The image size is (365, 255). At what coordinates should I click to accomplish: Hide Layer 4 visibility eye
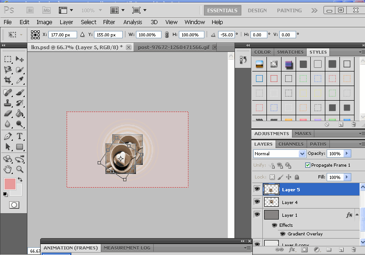coord(257,202)
